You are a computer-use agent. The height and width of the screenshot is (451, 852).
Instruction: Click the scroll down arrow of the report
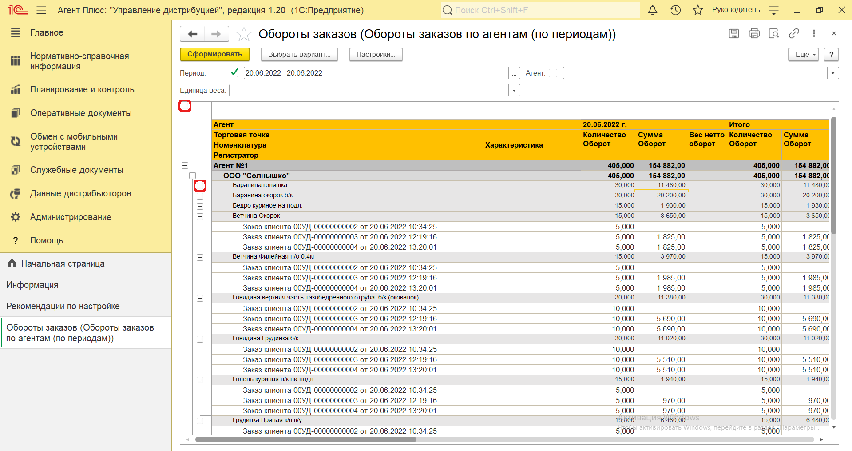coord(834,427)
